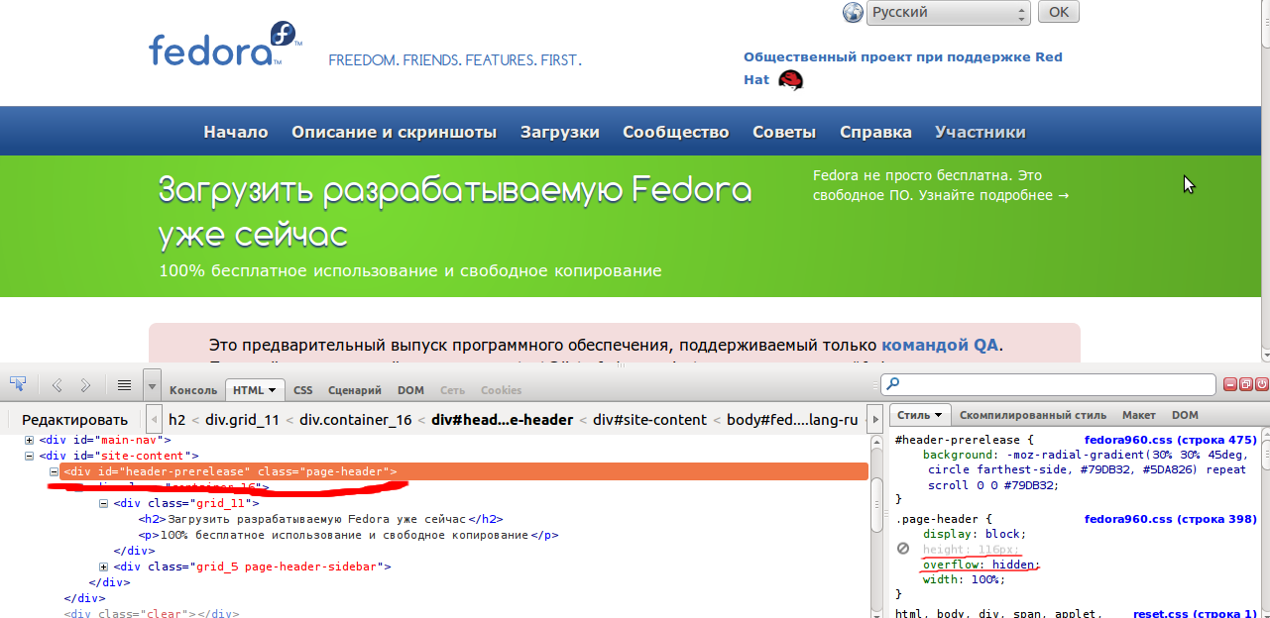Open the Справка navigation link

(875, 132)
